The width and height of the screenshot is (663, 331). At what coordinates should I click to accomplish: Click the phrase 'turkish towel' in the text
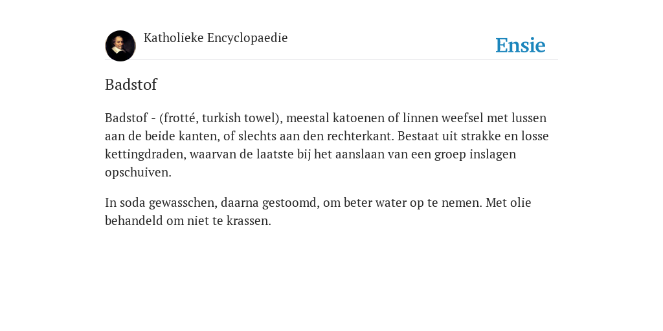(238, 118)
